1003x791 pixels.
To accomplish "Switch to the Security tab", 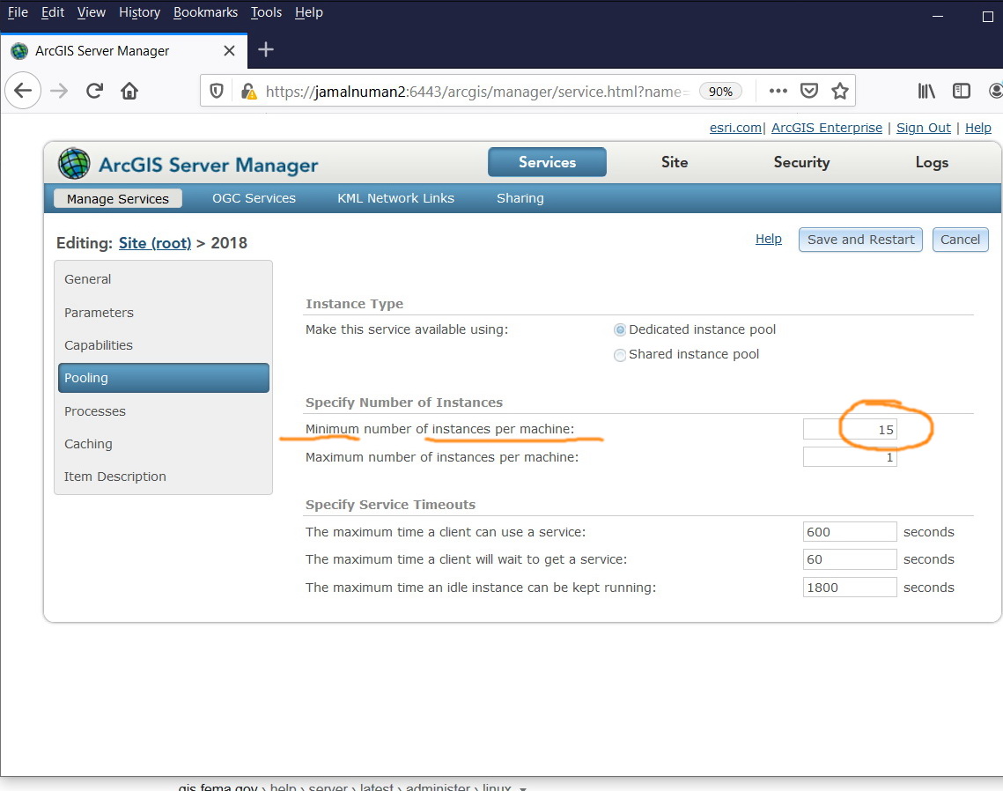I will (x=801, y=163).
